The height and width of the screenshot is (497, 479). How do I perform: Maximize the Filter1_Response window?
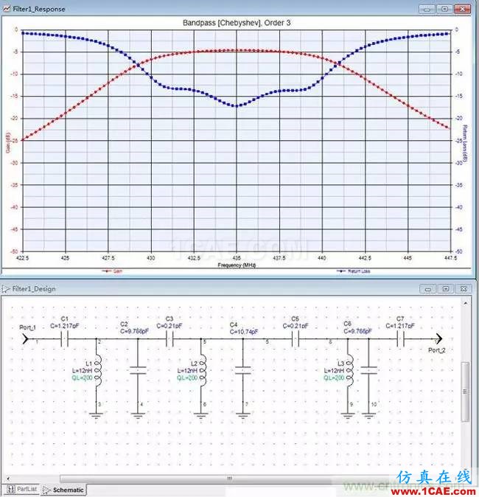pyautogui.click(x=444, y=9)
